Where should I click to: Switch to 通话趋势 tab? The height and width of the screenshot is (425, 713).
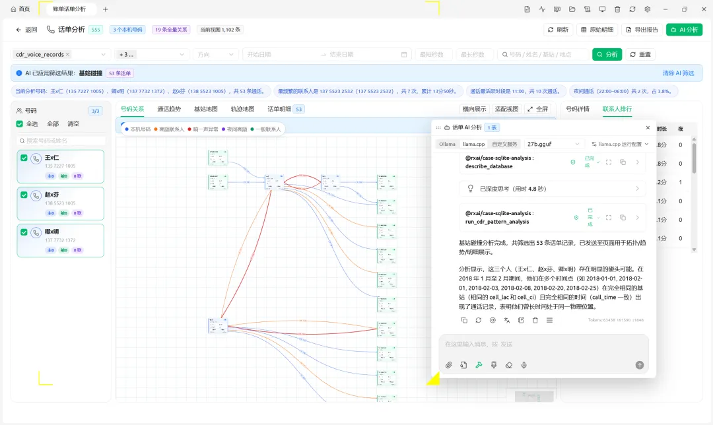169,109
